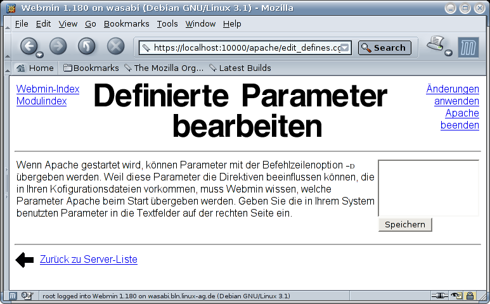This screenshot has height=304, width=490.
Task: Click the online/offline connection icon
Action: (x=439, y=296)
